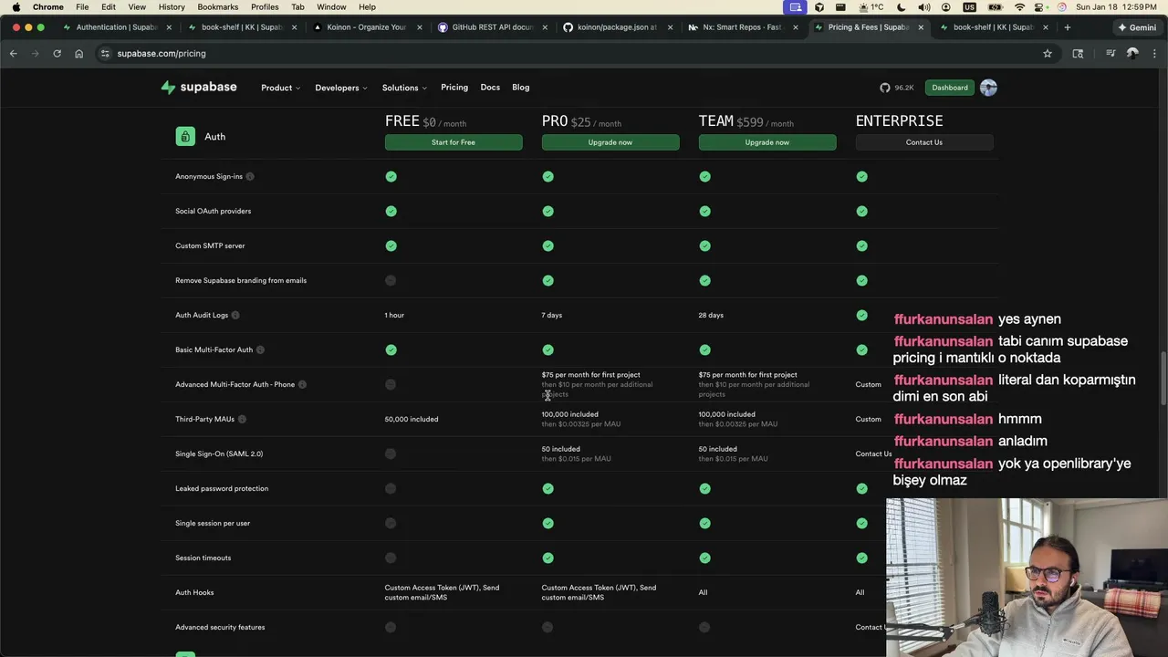1168x657 pixels.
Task: Bookmark this page with the star icon
Action: 1048,54
